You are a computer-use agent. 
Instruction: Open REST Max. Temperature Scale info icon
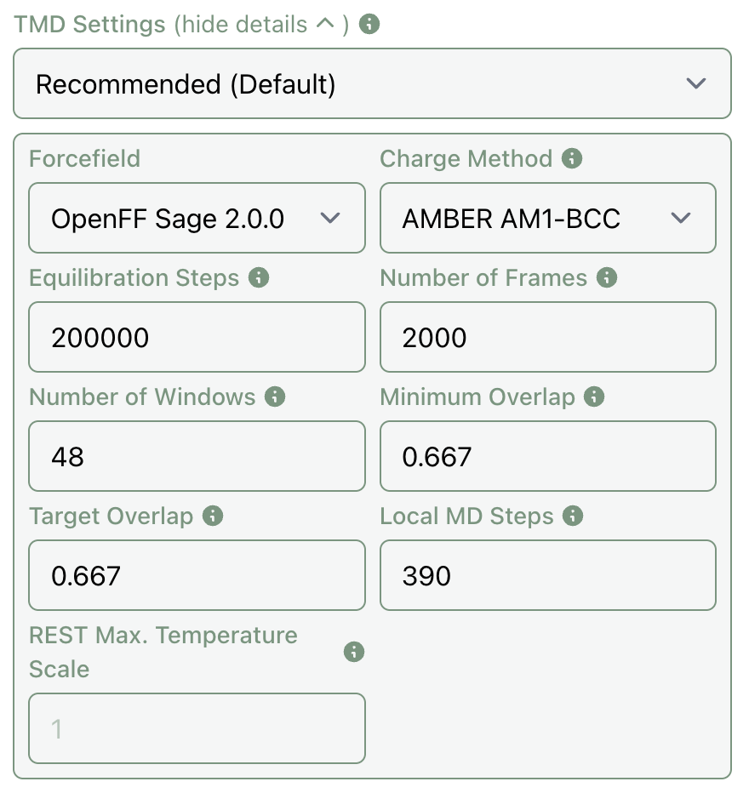(x=353, y=653)
